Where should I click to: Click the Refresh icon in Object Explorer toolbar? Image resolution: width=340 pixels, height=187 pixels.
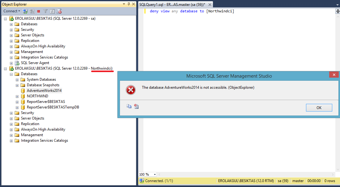pyautogui.click(x=52, y=11)
